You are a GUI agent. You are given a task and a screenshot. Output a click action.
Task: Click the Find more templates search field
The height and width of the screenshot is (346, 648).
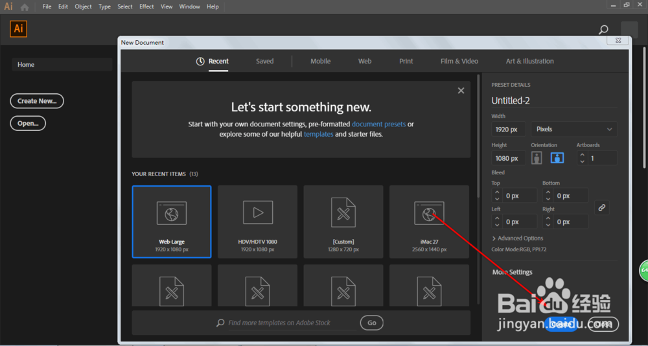point(292,323)
